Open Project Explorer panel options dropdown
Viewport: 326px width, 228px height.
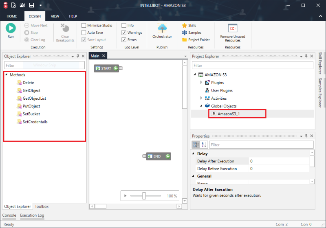click(301, 57)
